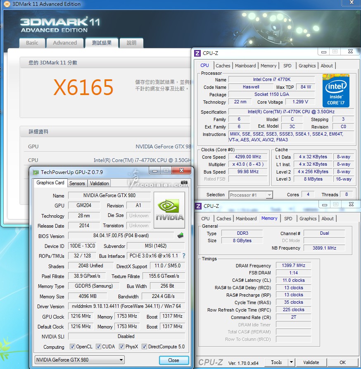Image resolution: width=361 pixels, height=369 pixels.
Task: Click the Name field showing NVIDIA GeForce GTX 980
Action: tap(109, 195)
